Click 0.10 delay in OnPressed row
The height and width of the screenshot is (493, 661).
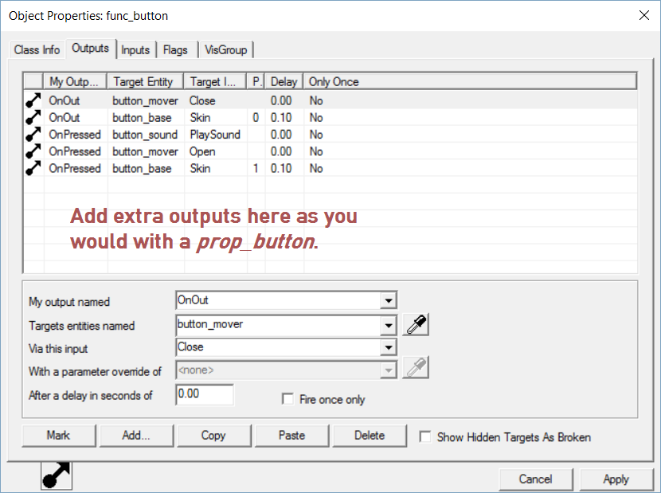pos(281,168)
